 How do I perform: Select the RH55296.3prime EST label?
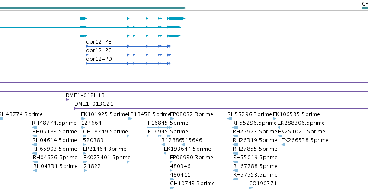(250, 114)
